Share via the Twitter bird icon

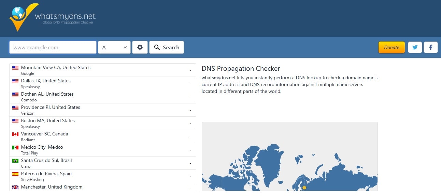[415, 47]
